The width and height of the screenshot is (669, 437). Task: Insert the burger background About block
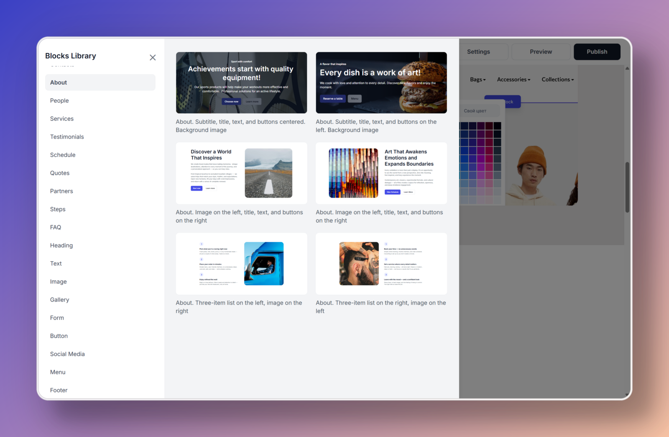381,83
